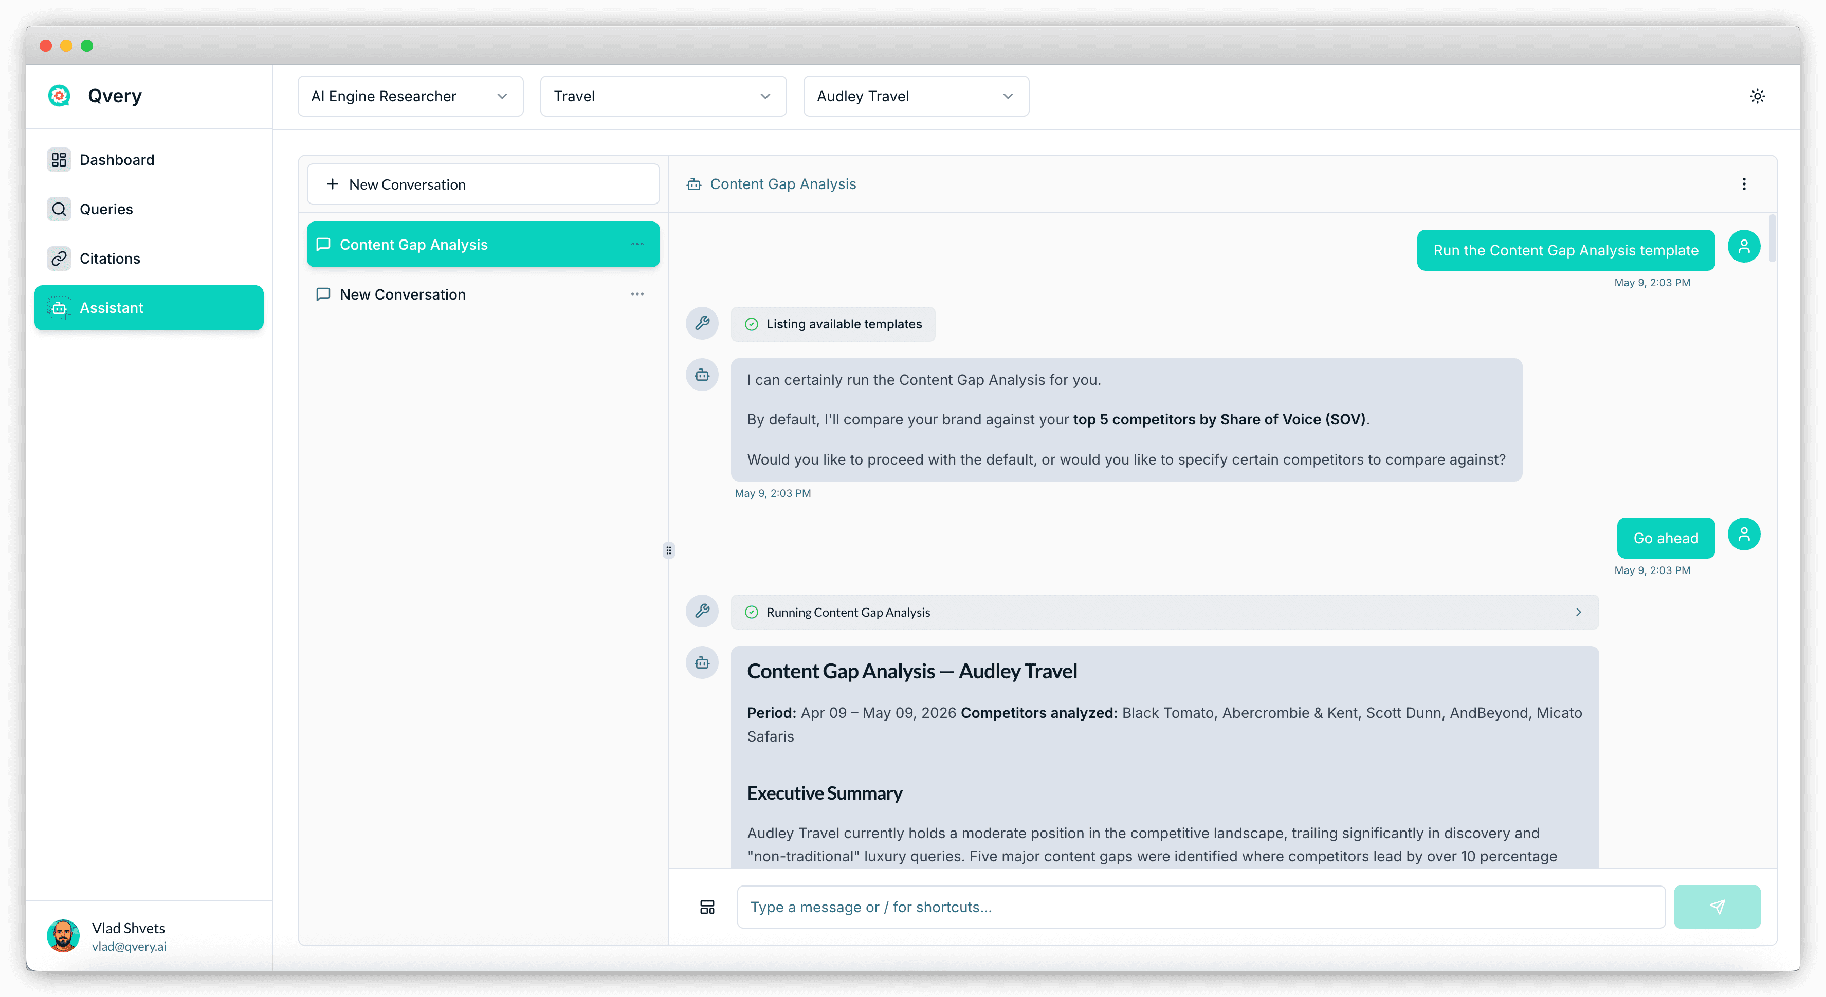Click the Content Gap Analysis chat header title
Screen dimensions: 1826x997
click(782, 184)
